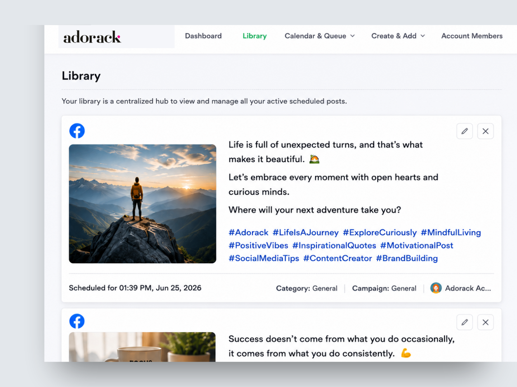Click Facebook icon on the 'Success doesn't come' post

pos(77,321)
